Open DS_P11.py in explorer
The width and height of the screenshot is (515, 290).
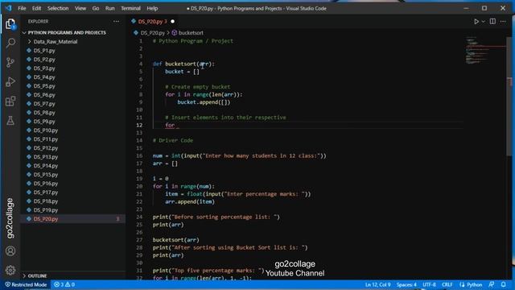[x=46, y=139]
